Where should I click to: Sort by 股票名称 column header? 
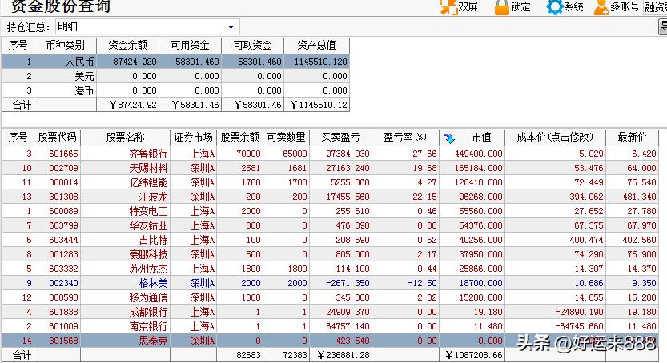125,138
